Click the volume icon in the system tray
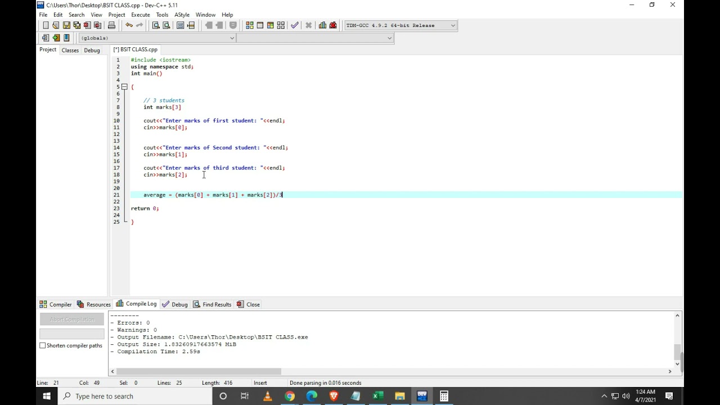Viewport: 720px width, 405px height. pos(625,396)
